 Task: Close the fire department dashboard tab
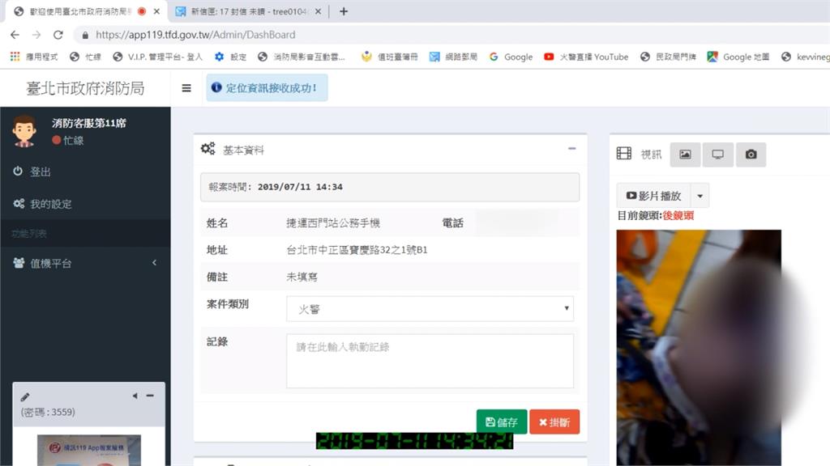pyautogui.click(x=156, y=11)
